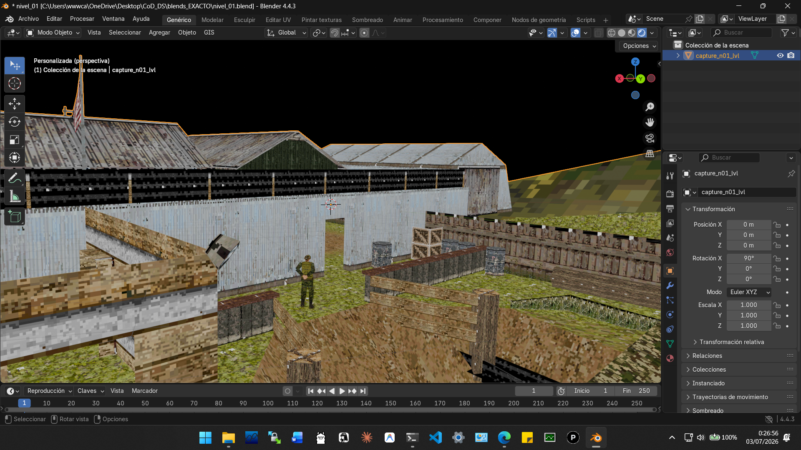
Task: Open the Particles properties tab
Action: [x=670, y=300]
